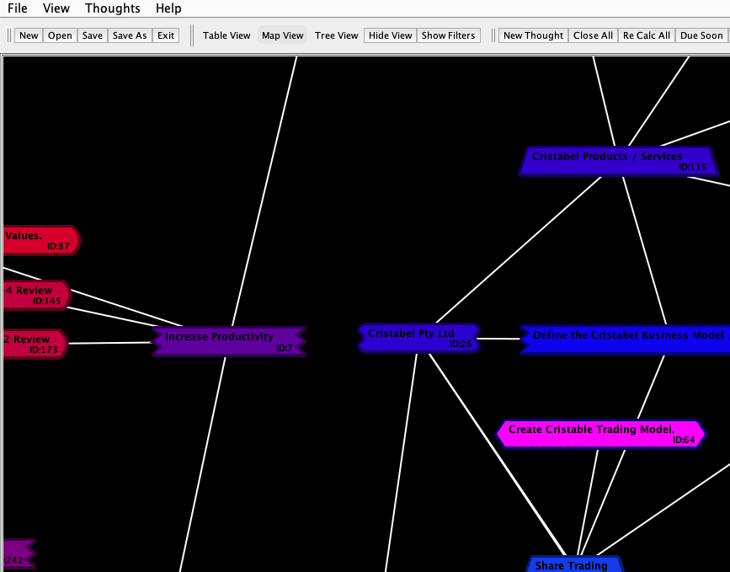Click the Save As button
The width and height of the screenshot is (730, 572).
pyautogui.click(x=130, y=35)
